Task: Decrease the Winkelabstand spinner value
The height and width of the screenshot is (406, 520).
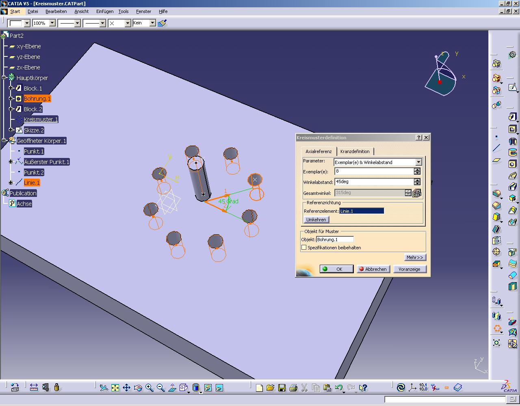Action: 417,184
